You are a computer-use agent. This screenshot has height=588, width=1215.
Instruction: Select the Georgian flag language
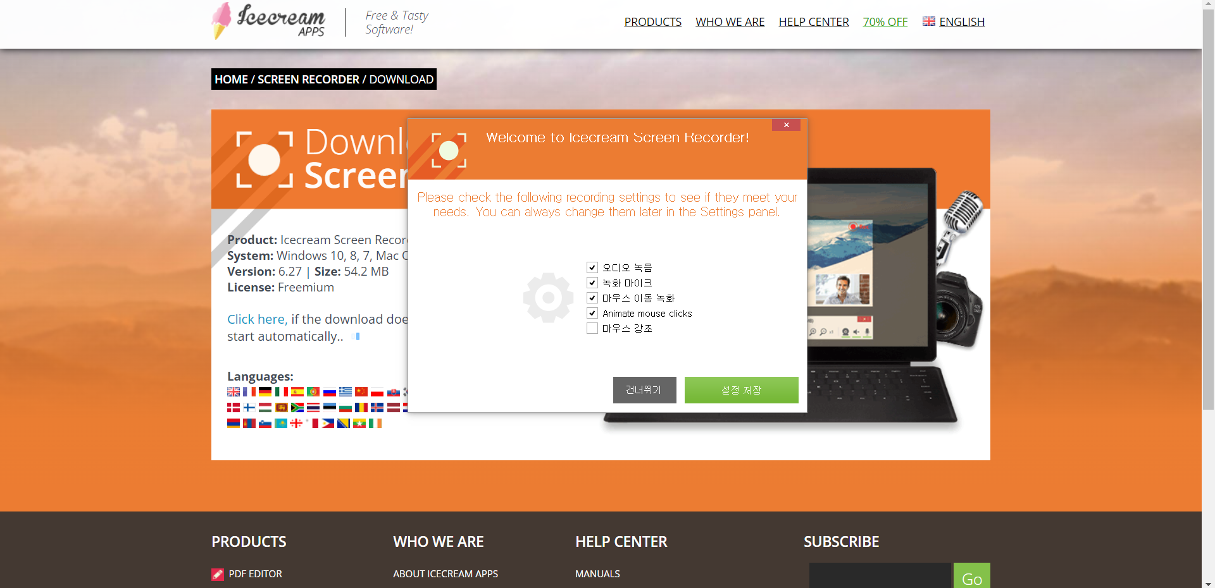pyautogui.click(x=296, y=423)
